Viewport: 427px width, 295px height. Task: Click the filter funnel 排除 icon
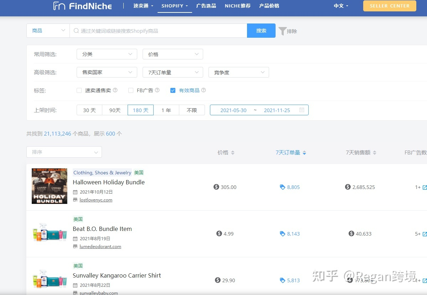[x=283, y=31]
